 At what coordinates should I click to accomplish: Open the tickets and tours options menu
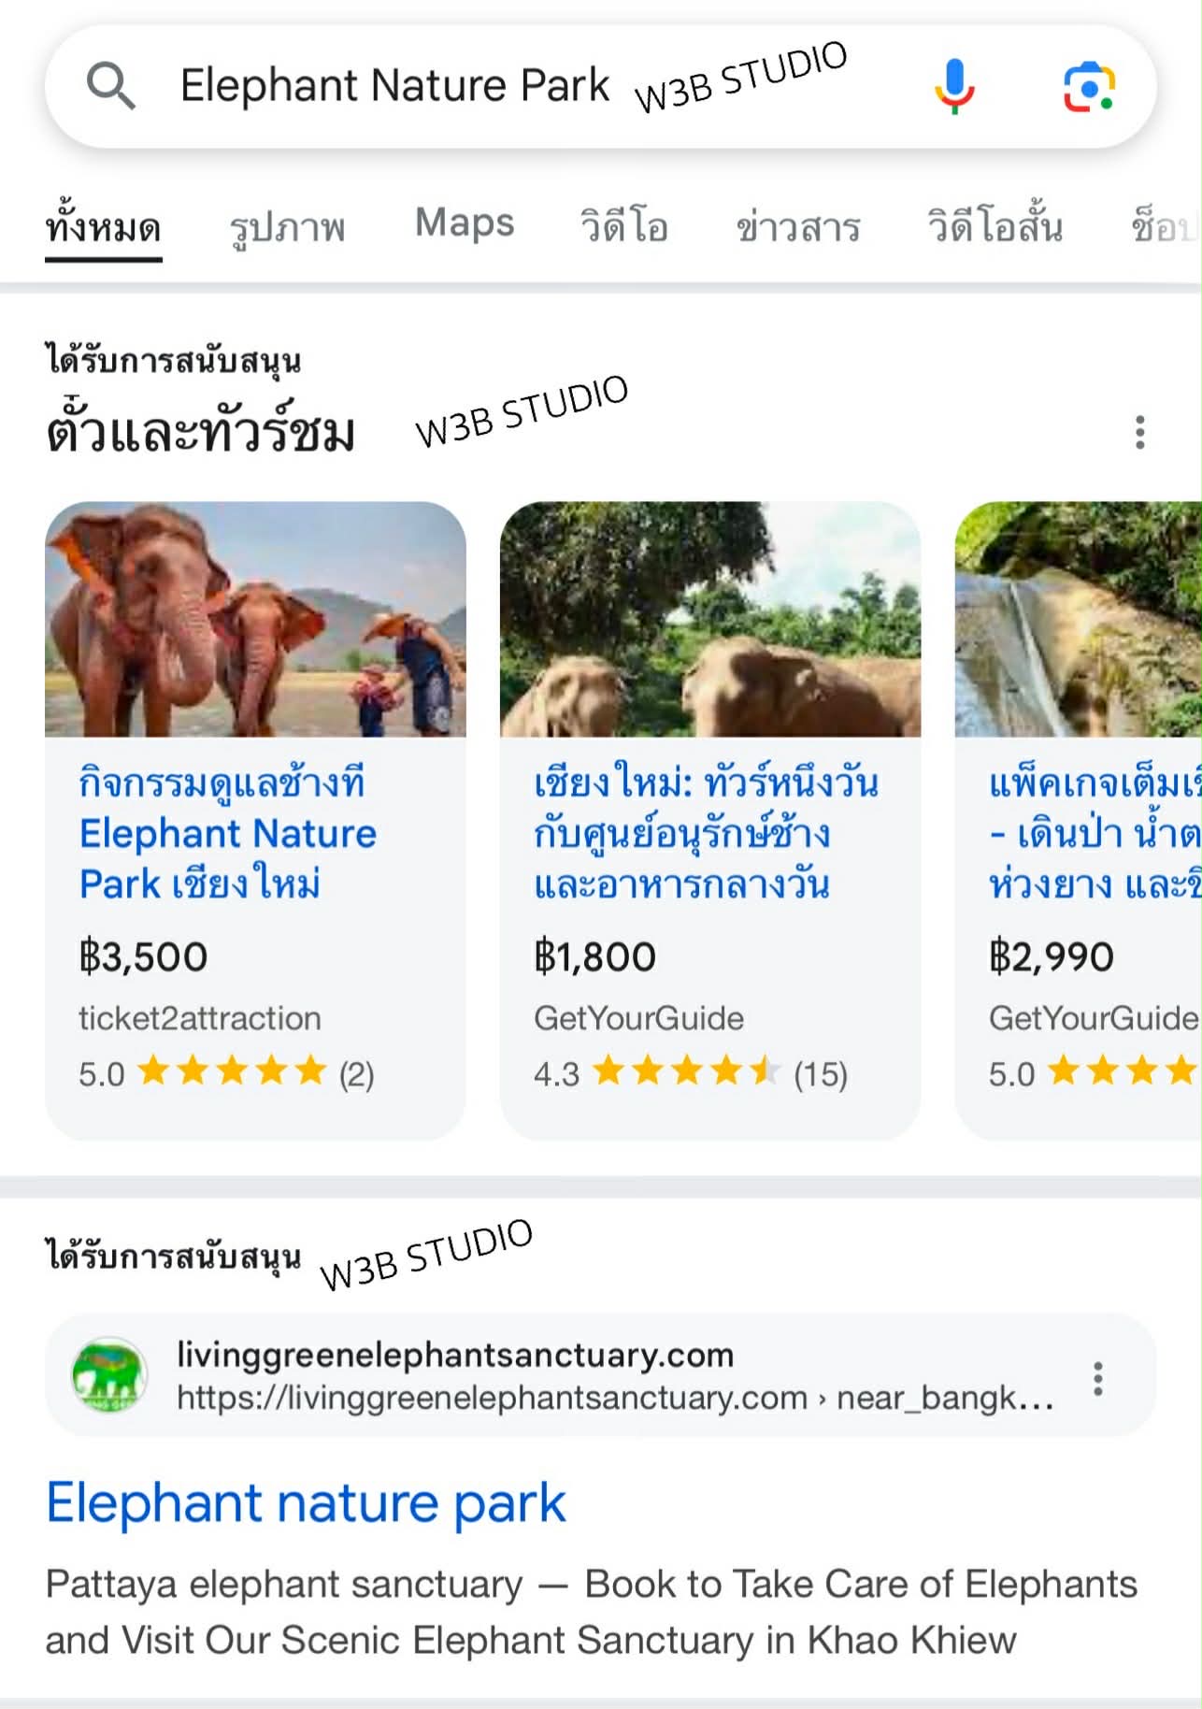(x=1139, y=432)
